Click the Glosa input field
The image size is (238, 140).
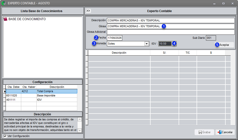(171, 26)
